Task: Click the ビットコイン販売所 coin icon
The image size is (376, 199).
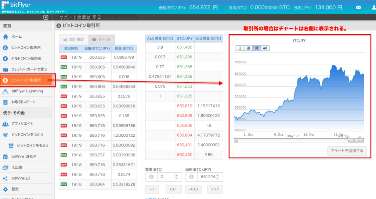Action: click(5, 48)
